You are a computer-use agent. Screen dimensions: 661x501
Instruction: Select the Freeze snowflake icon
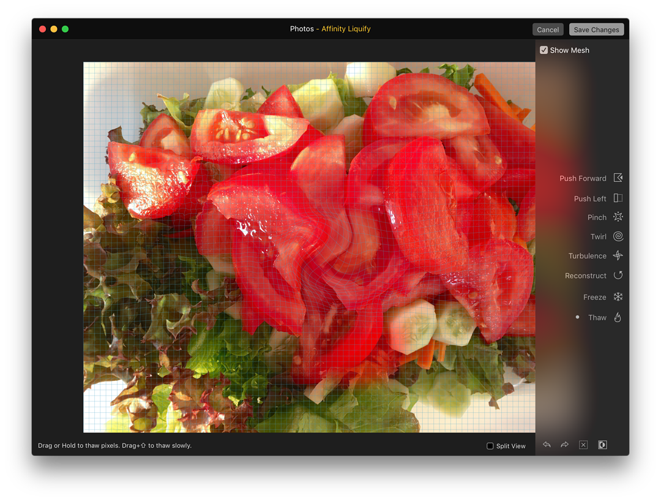618,296
